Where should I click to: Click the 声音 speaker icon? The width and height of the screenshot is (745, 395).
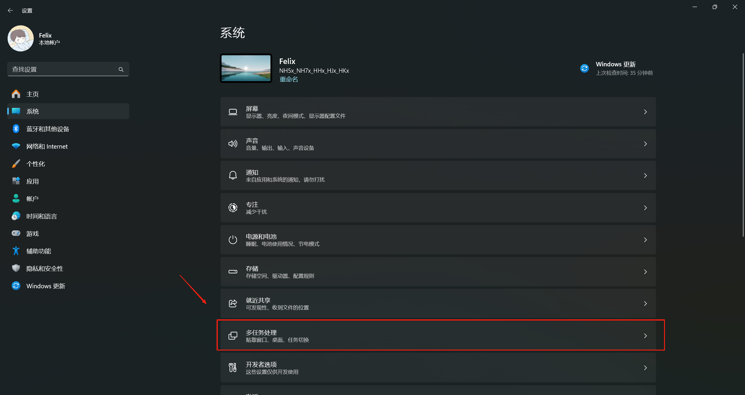[233, 143]
